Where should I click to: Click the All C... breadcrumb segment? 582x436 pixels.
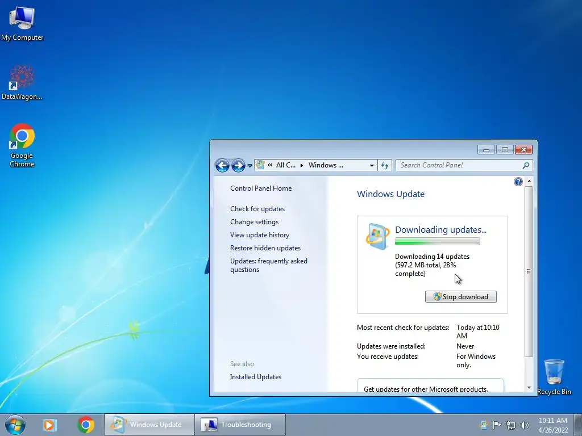pos(285,165)
